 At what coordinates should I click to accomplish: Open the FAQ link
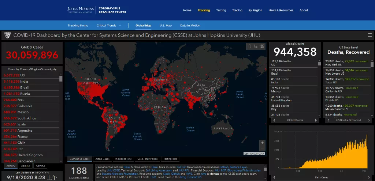pyautogui.click(x=153, y=177)
